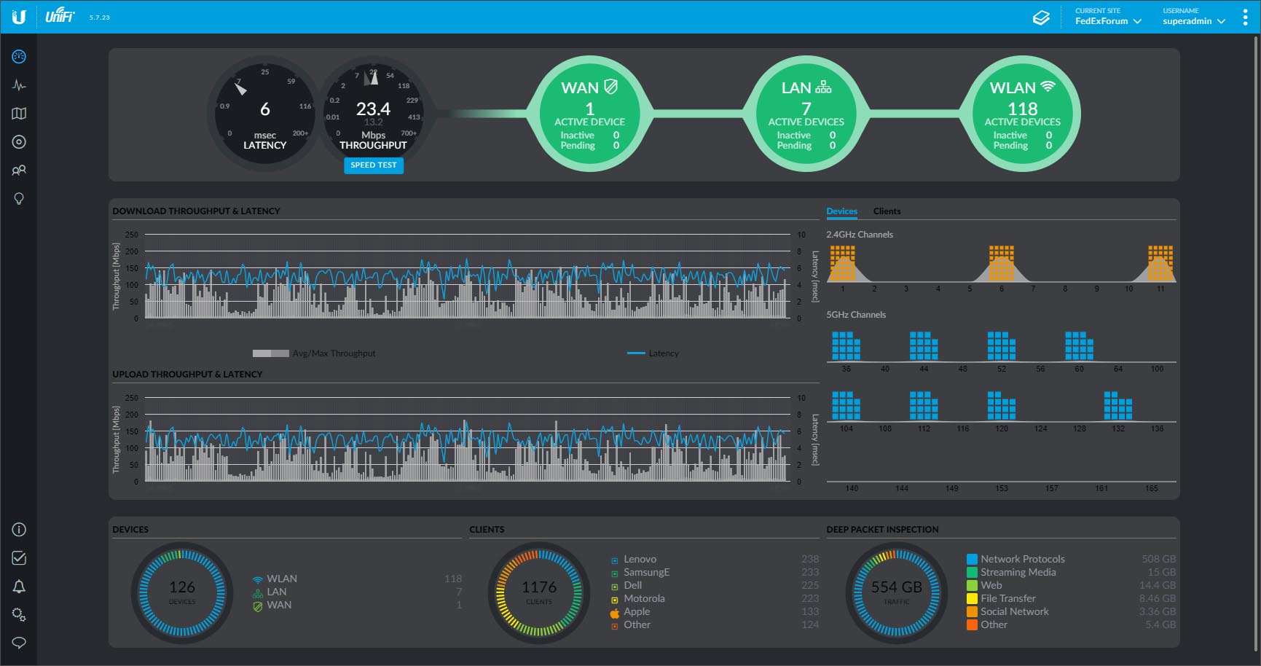The width and height of the screenshot is (1261, 666).
Task: Open Insights using the lightbulb icon
Action: coord(19,198)
